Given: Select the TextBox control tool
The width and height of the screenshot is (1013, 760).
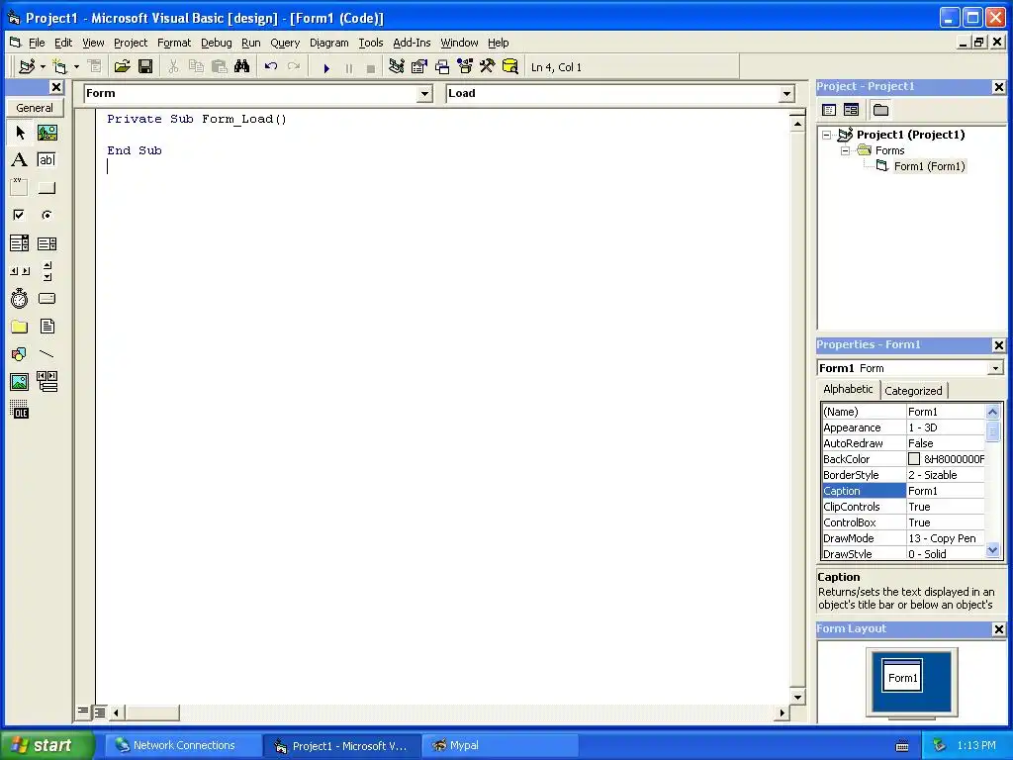Looking at the screenshot, I should (x=47, y=159).
